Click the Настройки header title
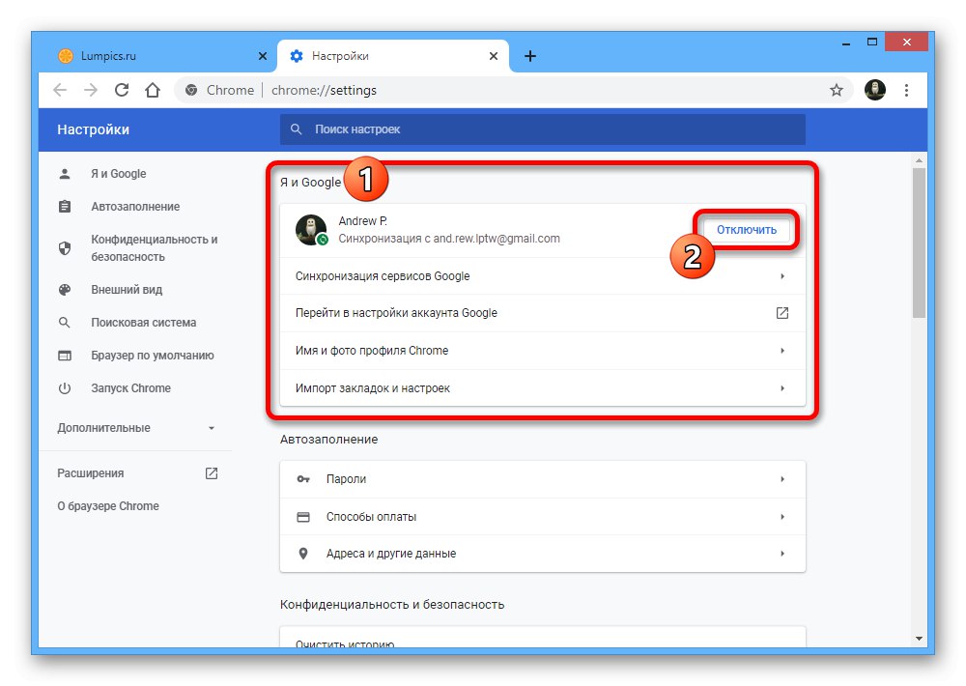 point(93,129)
